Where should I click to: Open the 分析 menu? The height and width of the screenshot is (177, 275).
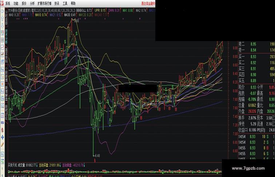pyautogui.click(x=32, y=3)
